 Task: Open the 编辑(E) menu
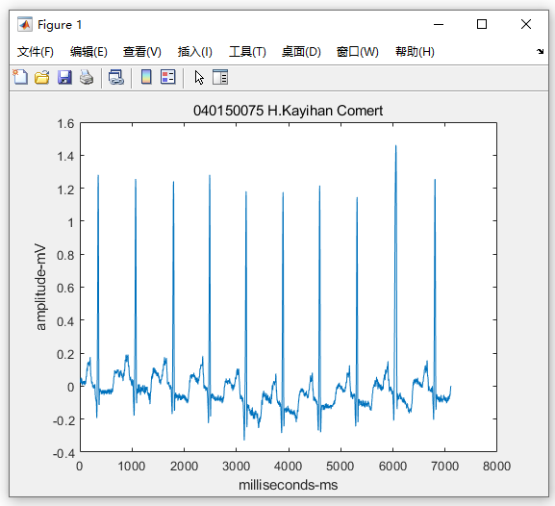88,52
